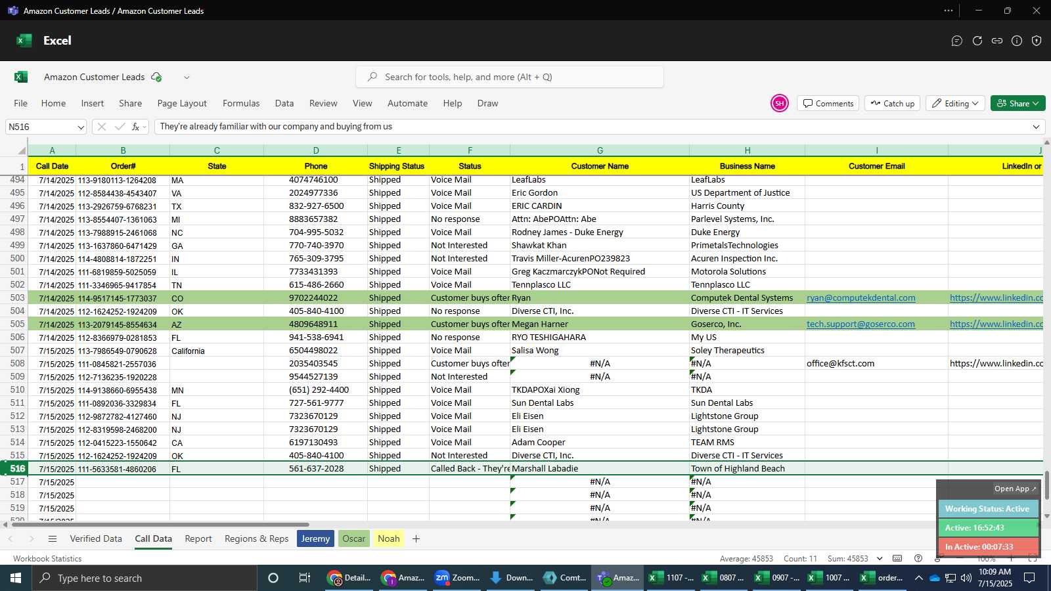Viewport: 1051px width, 591px height.
Task: Select column G header
Action: point(600,150)
